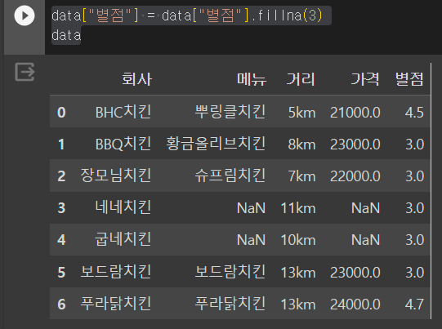The image size is (442, 329).
Task: Click the 장모님치킨 cell
Action: pos(116,176)
